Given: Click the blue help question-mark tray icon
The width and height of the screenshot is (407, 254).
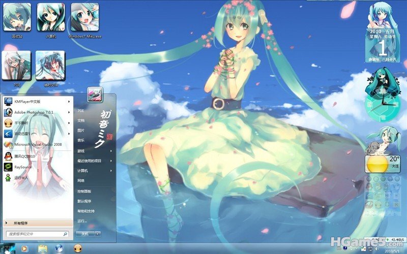Looking at the screenshot, I should click(x=345, y=248).
